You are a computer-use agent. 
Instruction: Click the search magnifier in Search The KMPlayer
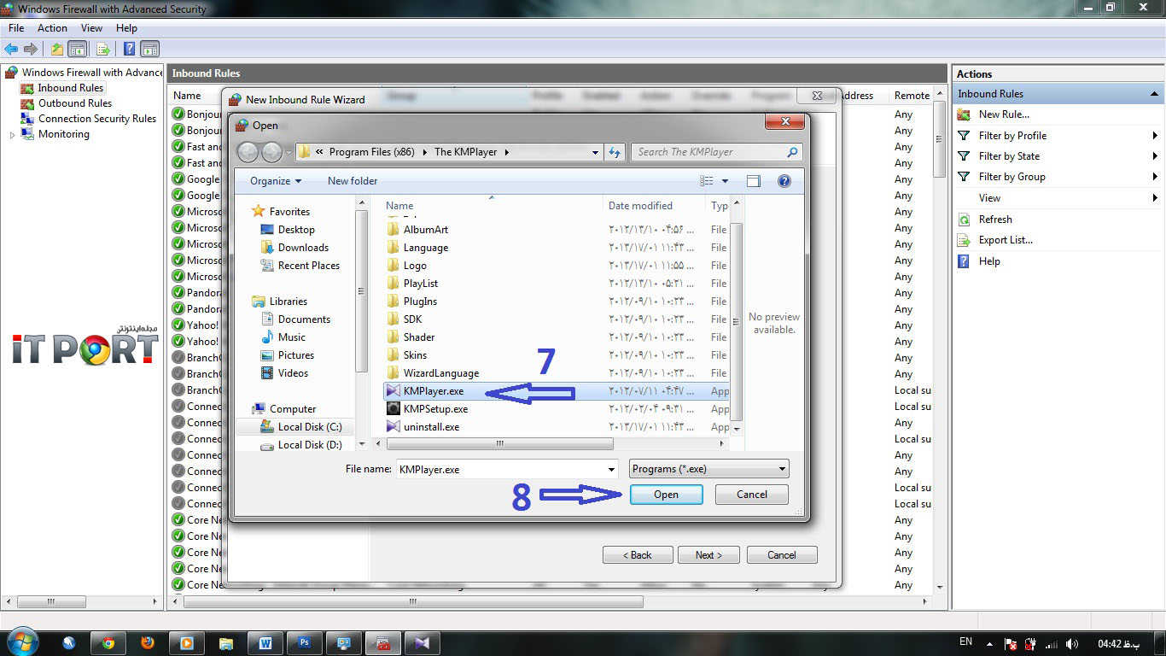792,152
